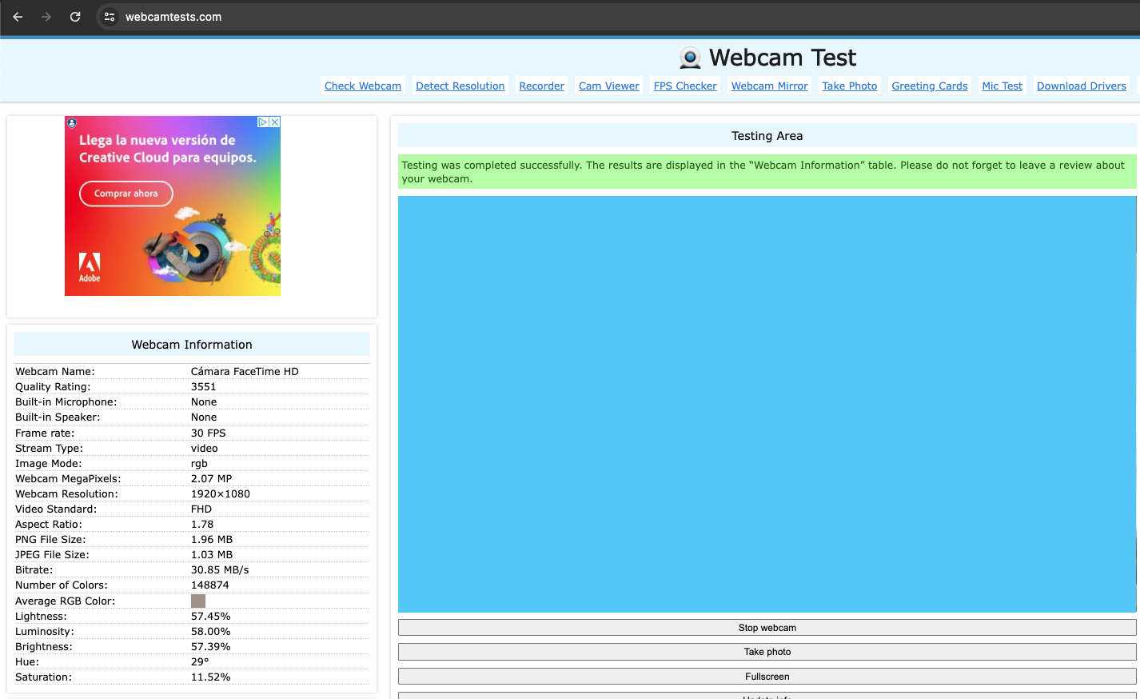
Task: Close the Creative Cloud advertisement
Action: (x=275, y=122)
